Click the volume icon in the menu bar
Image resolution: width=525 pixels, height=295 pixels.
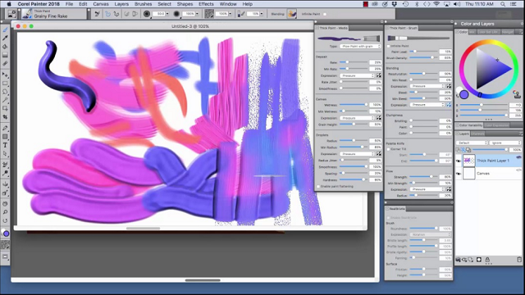click(457, 4)
